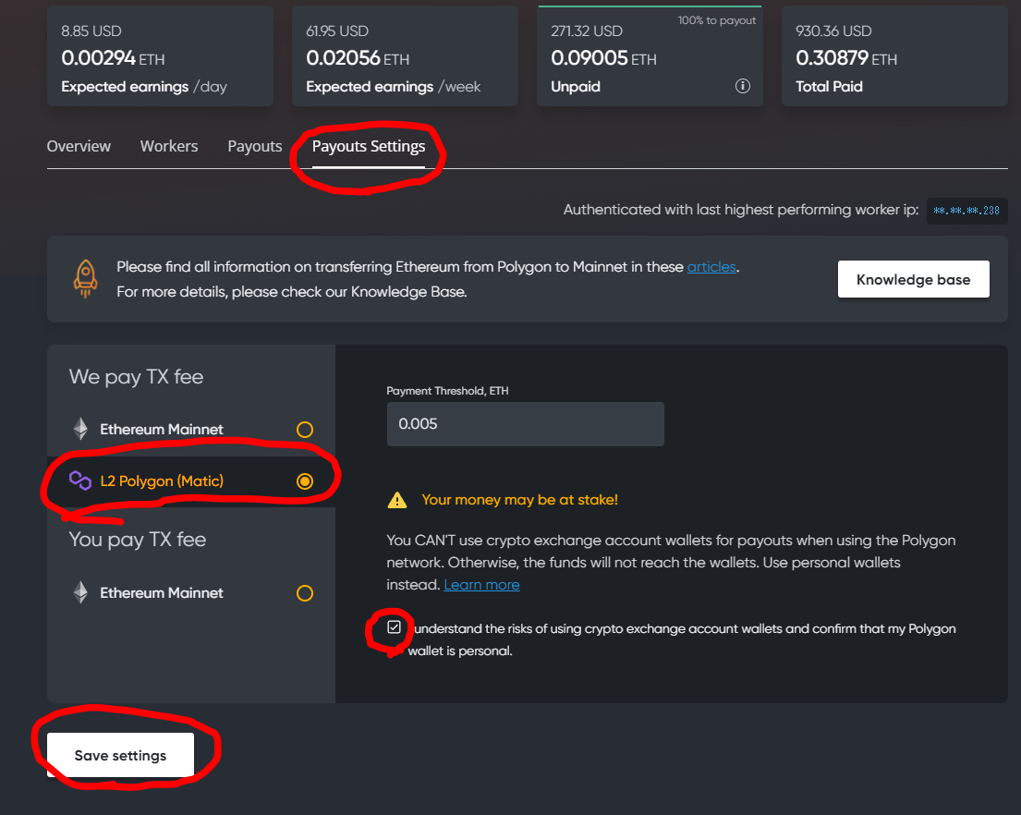This screenshot has height=815, width=1021.
Task: Click the rocket icon in the info banner
Action: pos(85,277)
